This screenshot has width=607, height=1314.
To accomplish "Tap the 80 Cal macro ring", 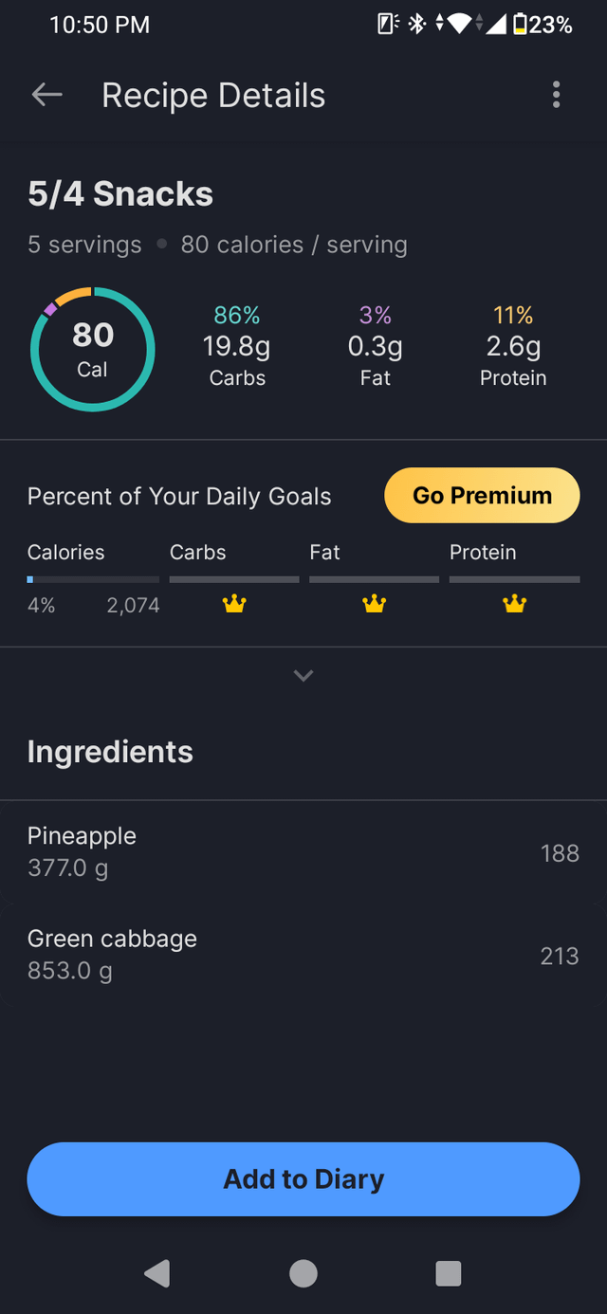I will (92, 349).
